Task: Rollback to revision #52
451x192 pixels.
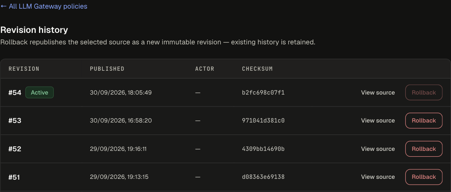Action: point(423,149)
